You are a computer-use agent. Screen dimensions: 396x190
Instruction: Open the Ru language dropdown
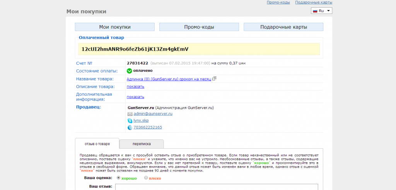pyautogui.click(x=321, y=11)
